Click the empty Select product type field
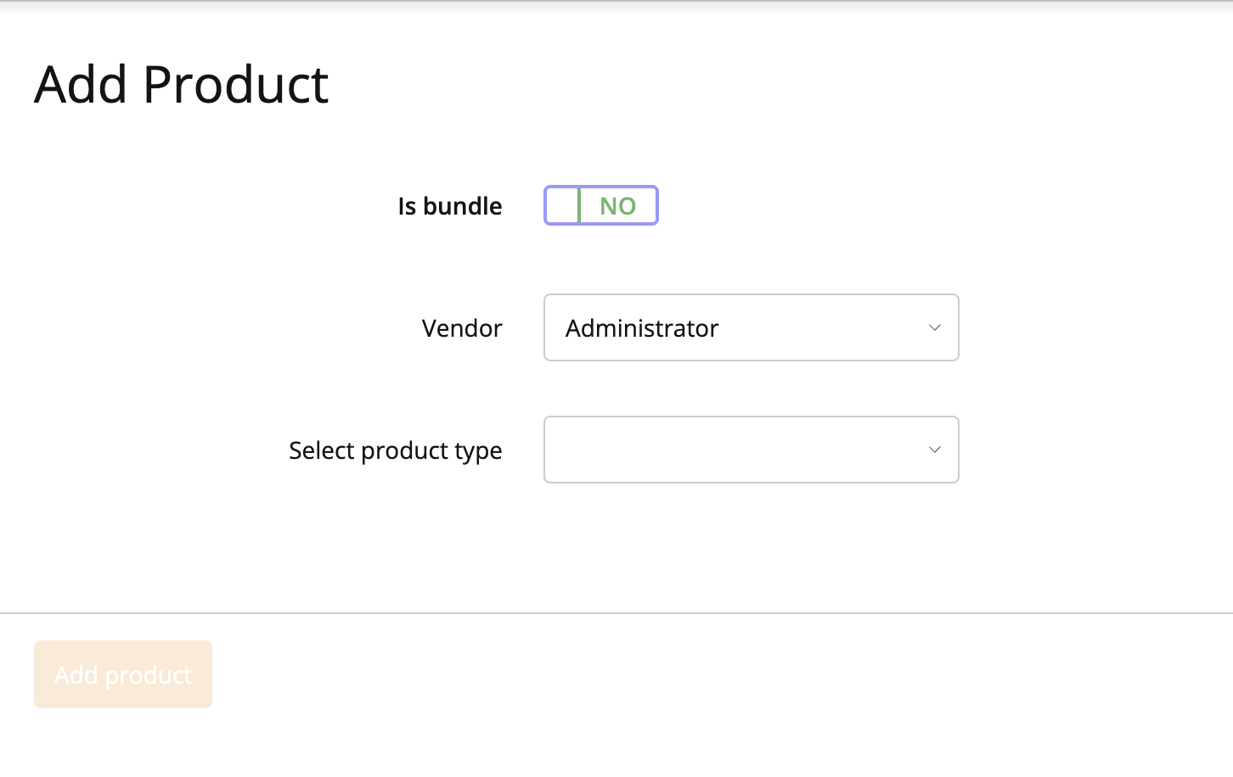 coord(751,450)
